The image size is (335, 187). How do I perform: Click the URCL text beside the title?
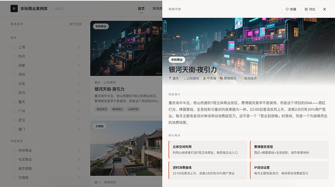point(59,9)
